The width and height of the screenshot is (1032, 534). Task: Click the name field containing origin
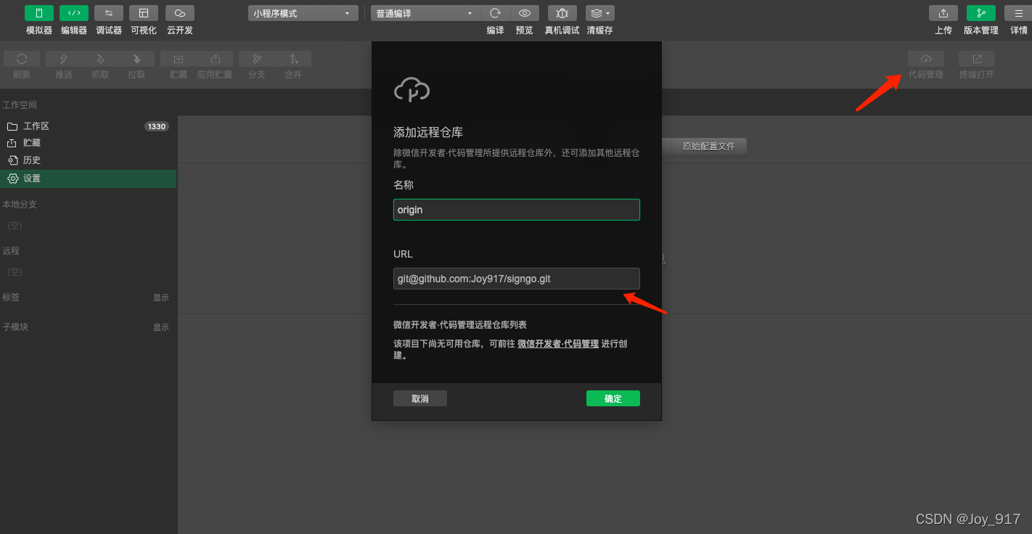point(517,210)
